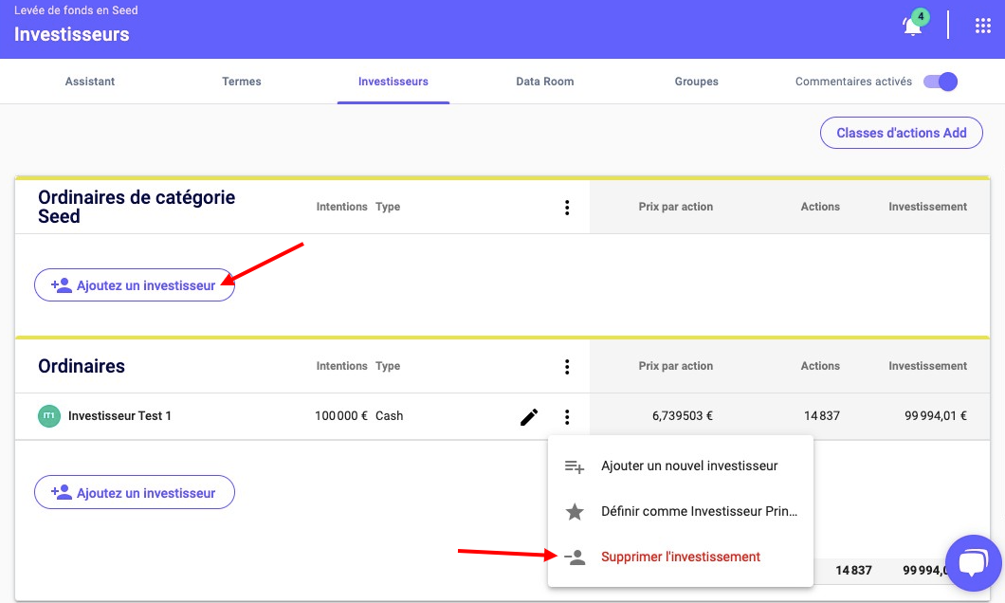
Task: Open the chat support bubble
Action: 974,562
